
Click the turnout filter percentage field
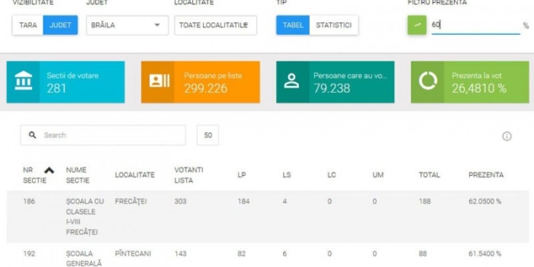pyautogui.click(x=474, y=25)
